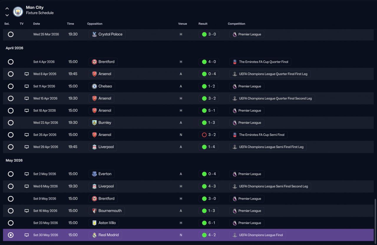This screenshot has height=245, width=377.
Task: Open Bournemouth opposition button
Action: coord(107,211)
